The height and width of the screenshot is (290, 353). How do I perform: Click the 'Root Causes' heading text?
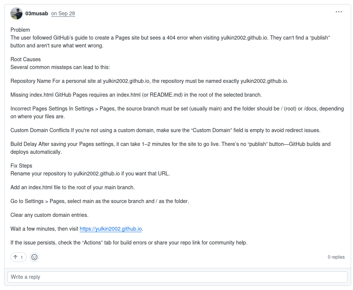tap(25, 59)
